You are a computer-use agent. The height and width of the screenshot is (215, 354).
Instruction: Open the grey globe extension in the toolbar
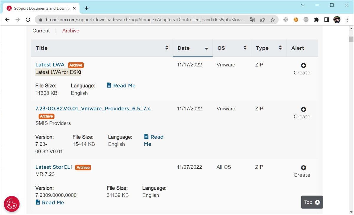click(x=306, y=20)
